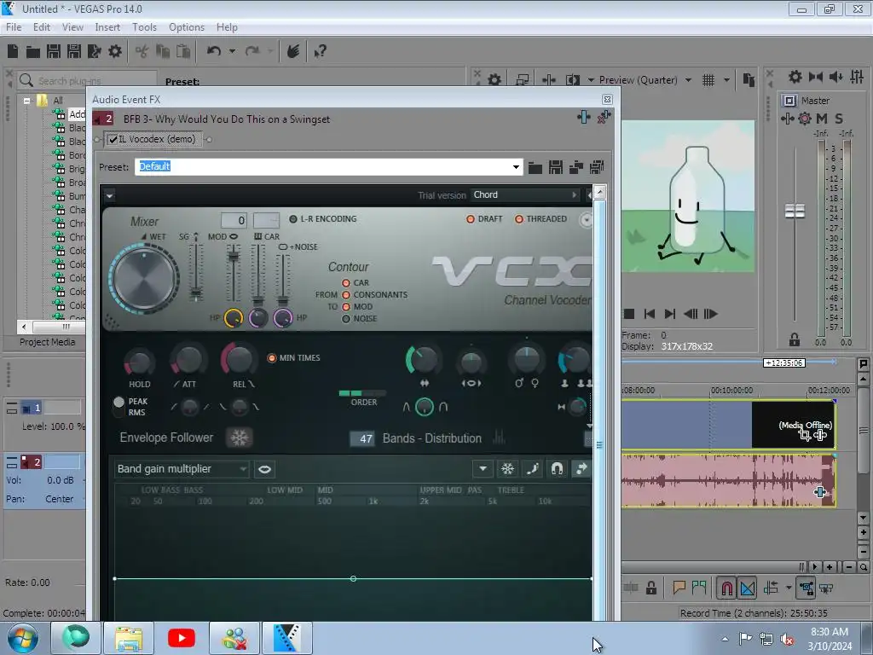Open Project Properties gear icon in toolbar

click(x=115, y=51)
